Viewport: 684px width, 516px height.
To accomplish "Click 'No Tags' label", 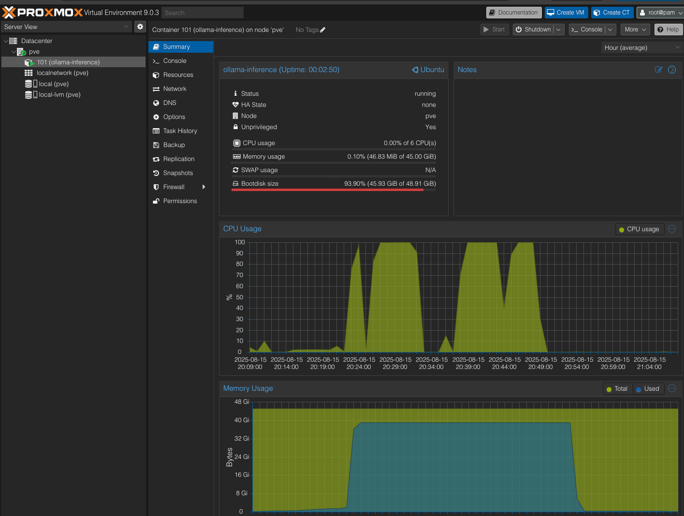I will [307, 29].
